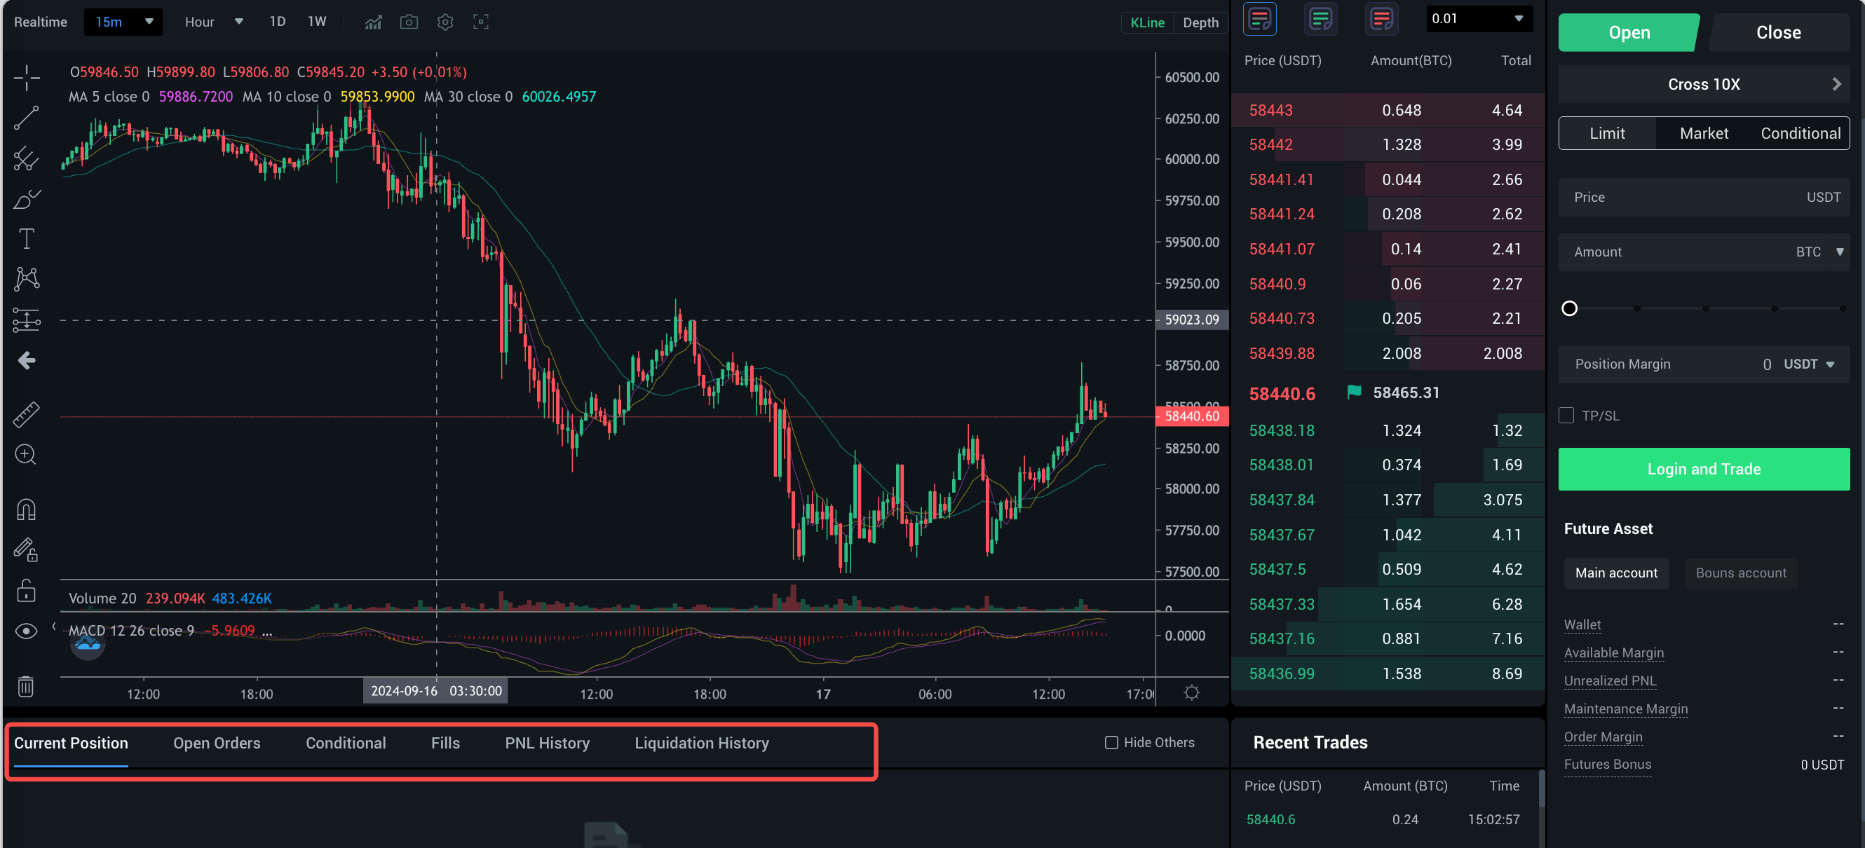This screenshot has width=1865, height=848.
Task: Open the 15m timeframe dropdown
Action: pyautogui.click(x=124, y=22)
